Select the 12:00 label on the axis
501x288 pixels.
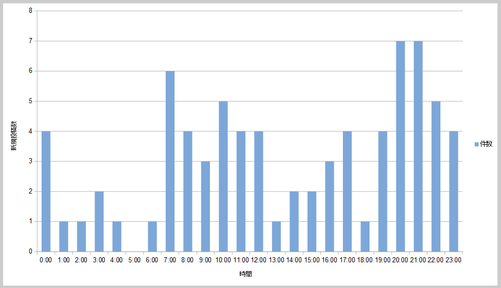pos(259,260)
